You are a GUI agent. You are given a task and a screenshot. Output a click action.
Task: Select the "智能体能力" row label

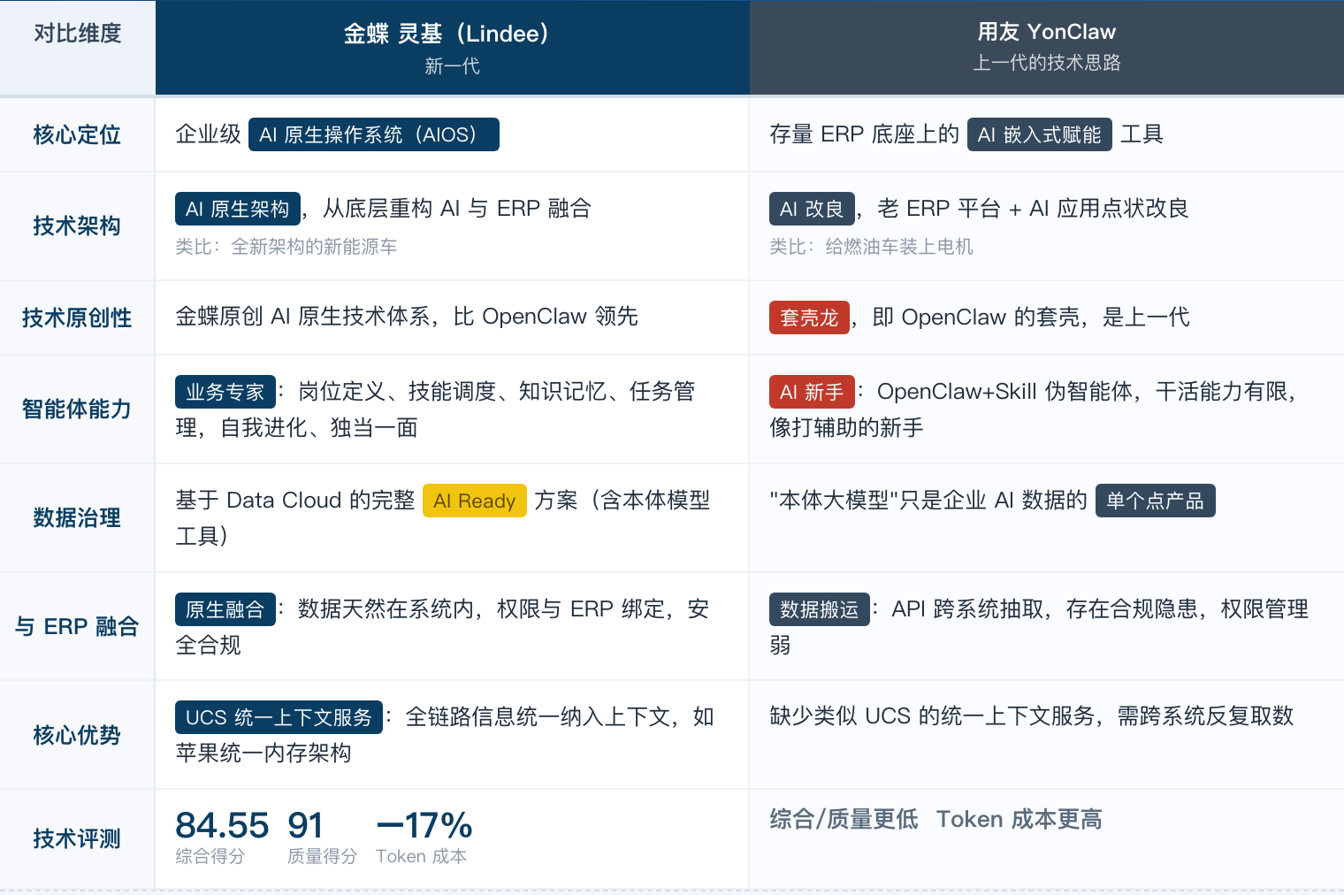tap(77, 409)
